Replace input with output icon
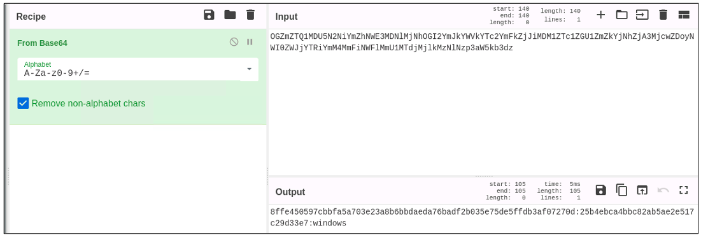Viewport: 701px width, 235px height. point(642,190)
